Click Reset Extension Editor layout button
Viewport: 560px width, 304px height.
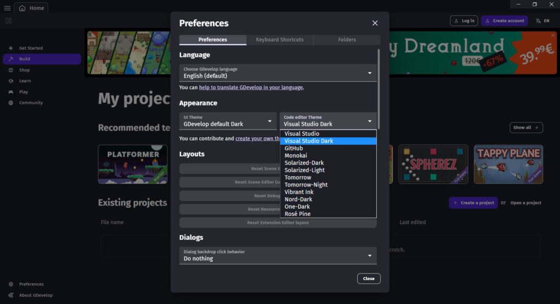point(278,223)
